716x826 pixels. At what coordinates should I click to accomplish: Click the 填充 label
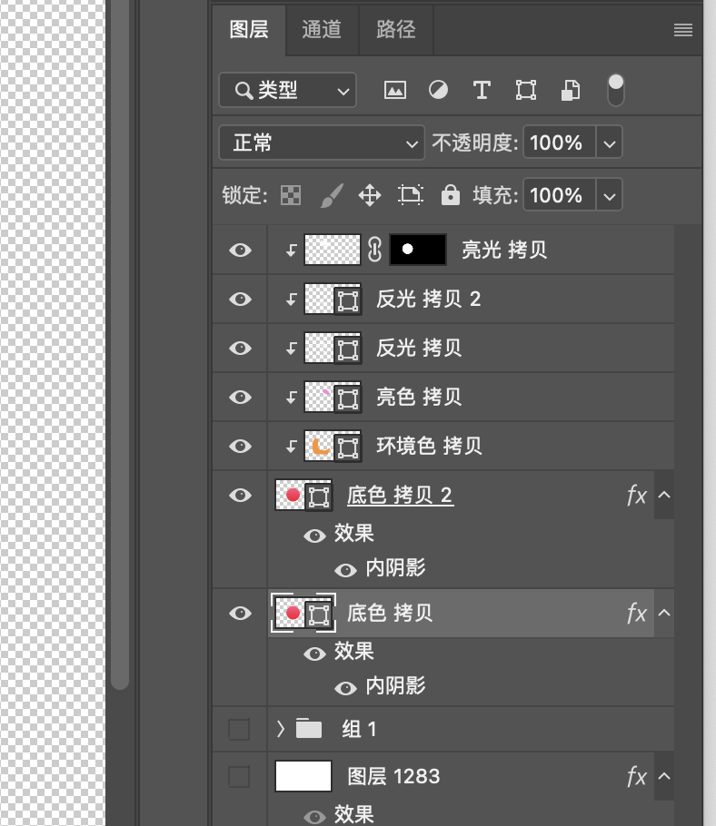[495, 195]
